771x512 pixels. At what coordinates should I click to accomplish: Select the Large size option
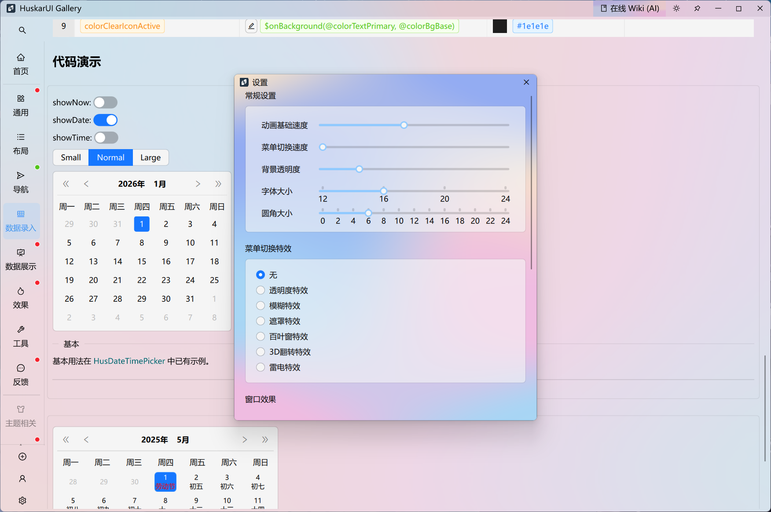[151, 157]
